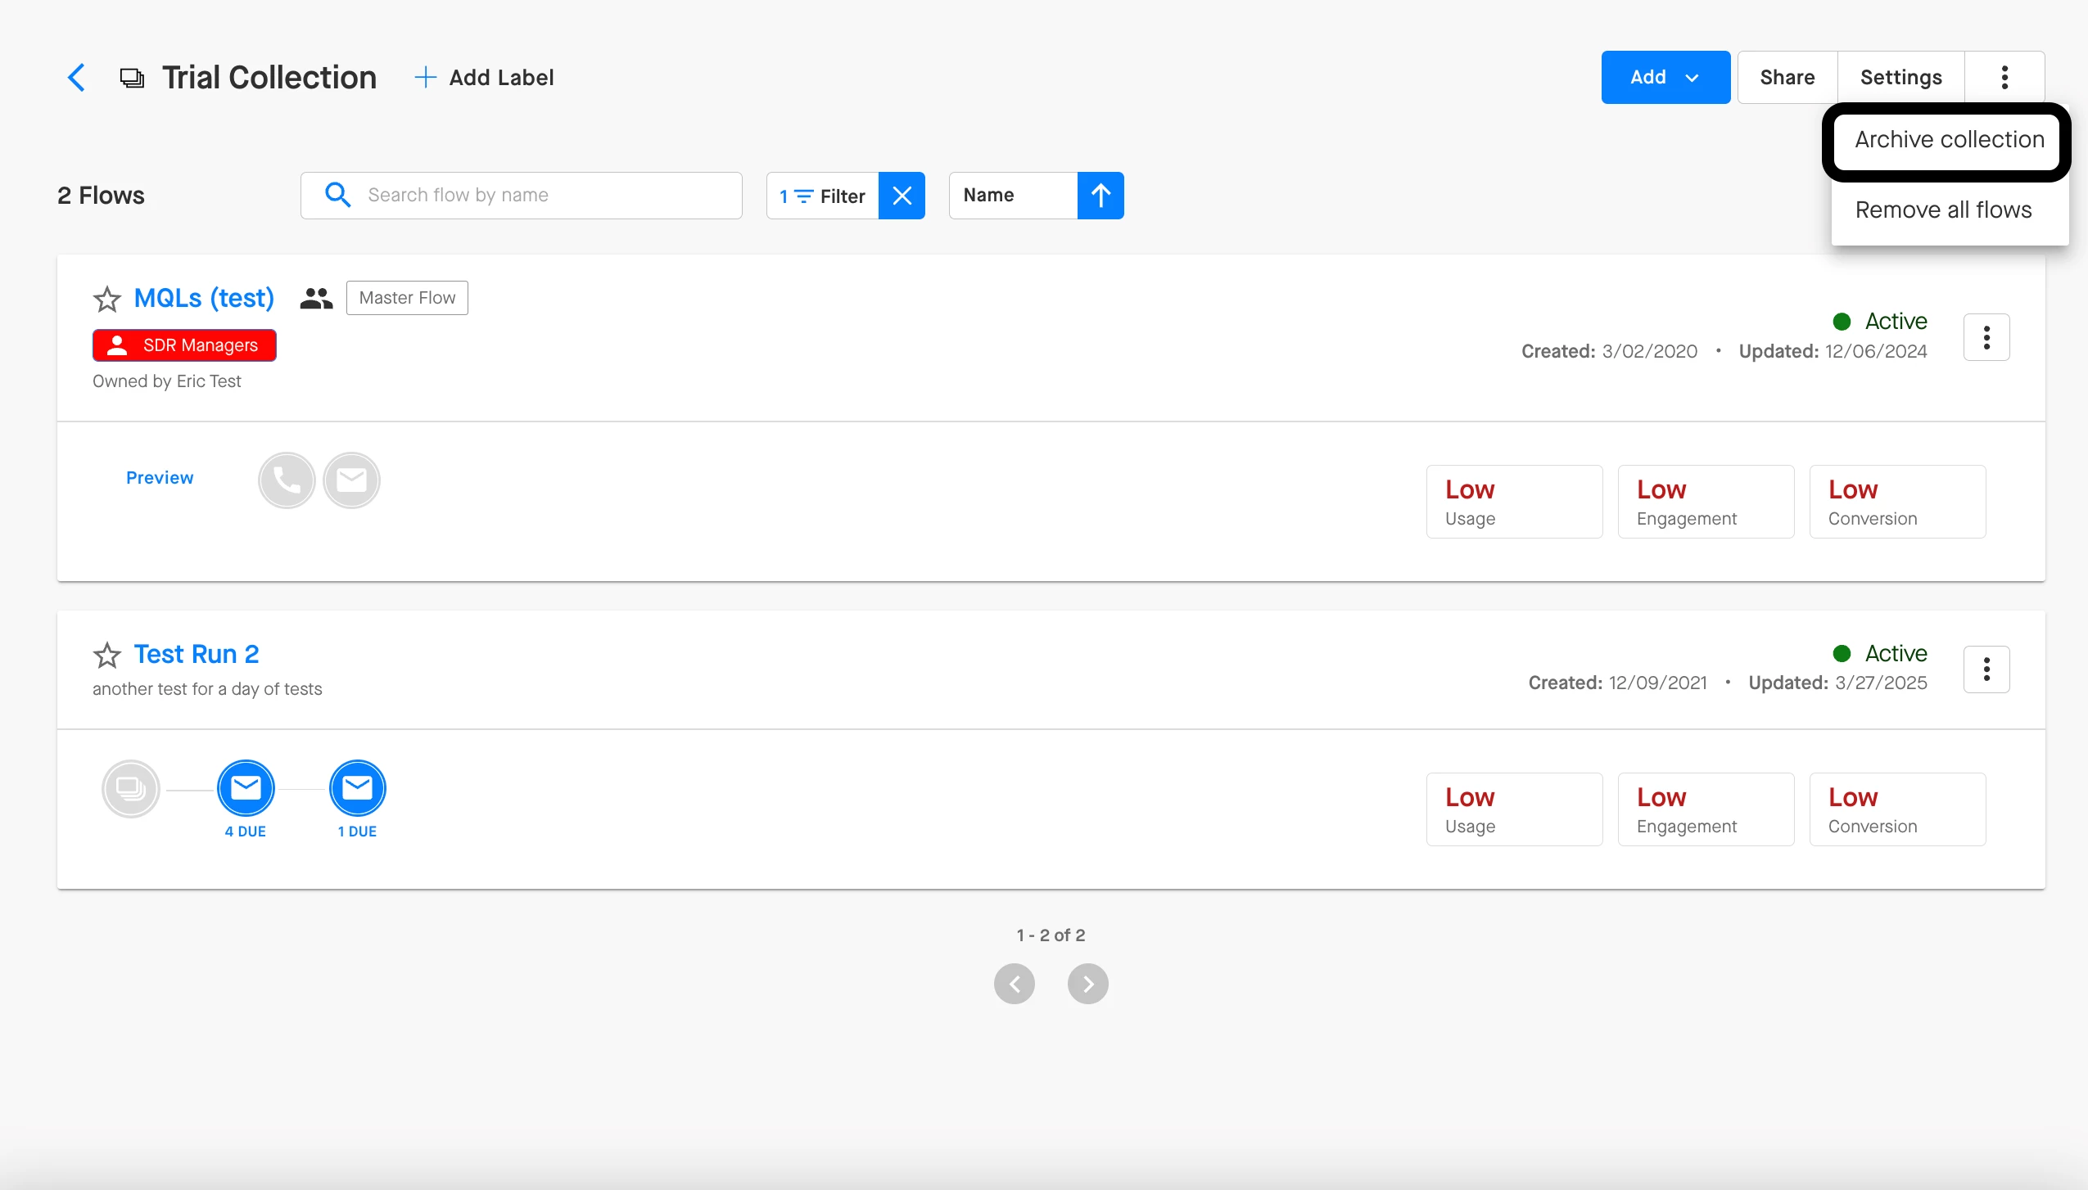Image resolution: width=2088 pixels, height=1190 pixels.
Task: Clear the active filter with X button
Action: pyautogui.click(x=902, y=196)
